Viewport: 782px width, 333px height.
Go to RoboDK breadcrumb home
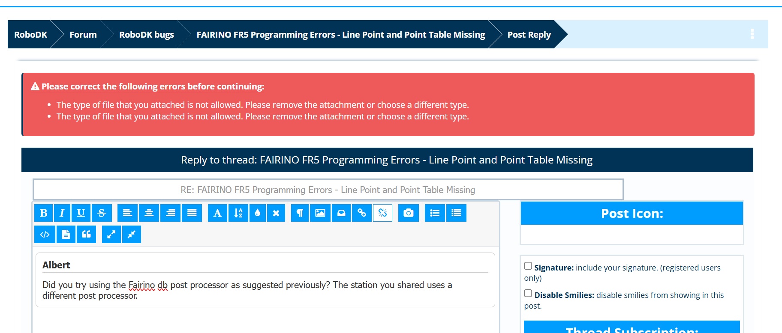pyautogui.click(x=30, y=35)
